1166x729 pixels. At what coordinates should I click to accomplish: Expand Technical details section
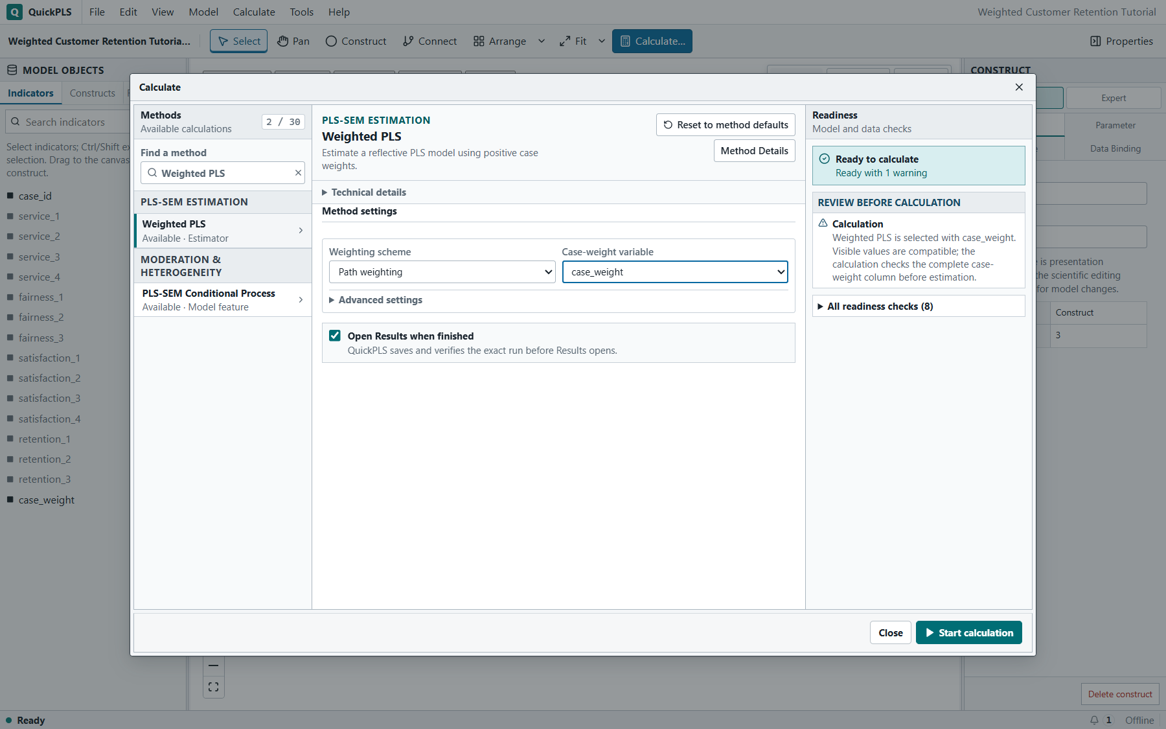point(364,192)
